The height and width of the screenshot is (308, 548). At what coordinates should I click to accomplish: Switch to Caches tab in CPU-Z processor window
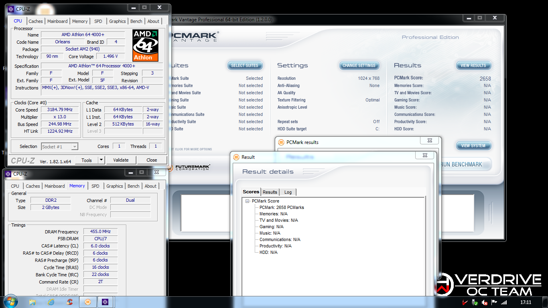(36, 21)
